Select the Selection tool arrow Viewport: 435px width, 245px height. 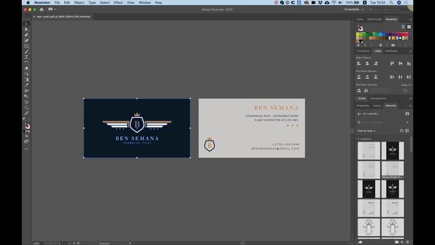27,24
